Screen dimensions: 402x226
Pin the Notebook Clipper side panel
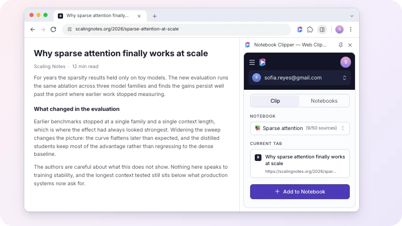pos(341,45)
